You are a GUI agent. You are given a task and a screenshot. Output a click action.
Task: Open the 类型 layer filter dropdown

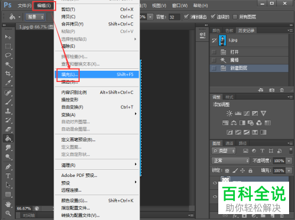(224, 151)
